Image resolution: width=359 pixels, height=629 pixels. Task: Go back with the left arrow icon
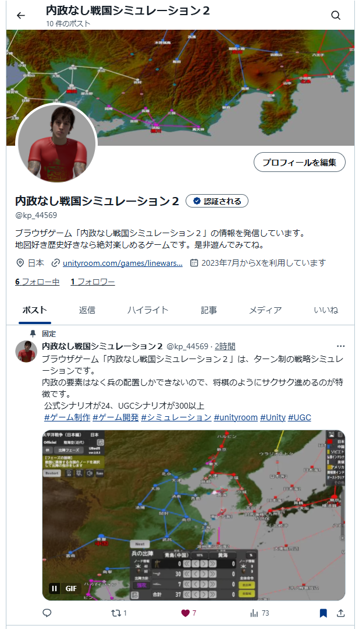click(x=21, y=15)
